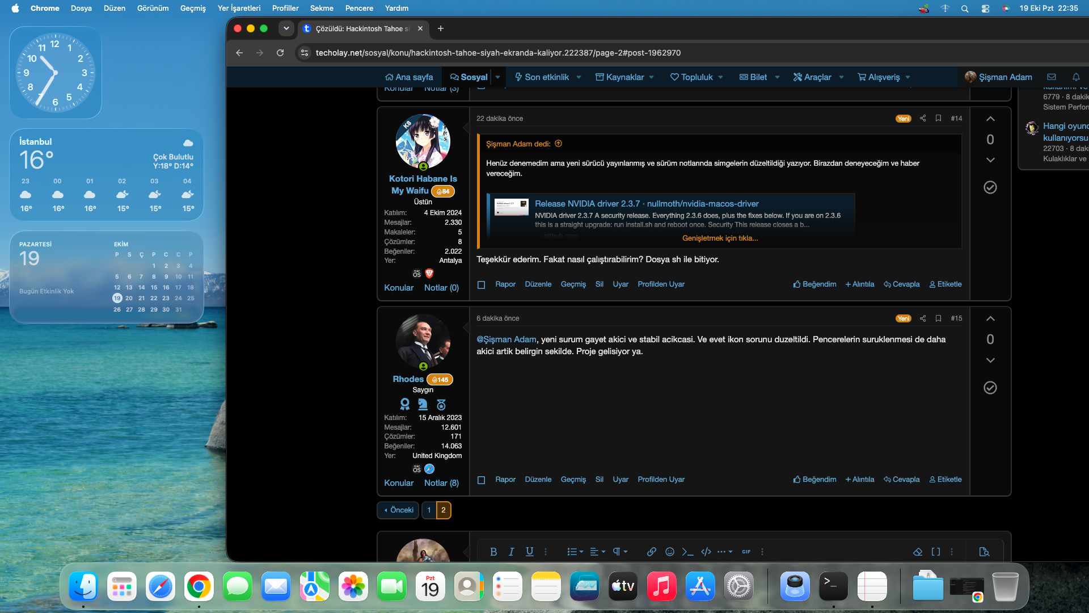
Task: Insert GIF using the editor GIF icon
Action: pyautogui.click(x=746, y=552)
